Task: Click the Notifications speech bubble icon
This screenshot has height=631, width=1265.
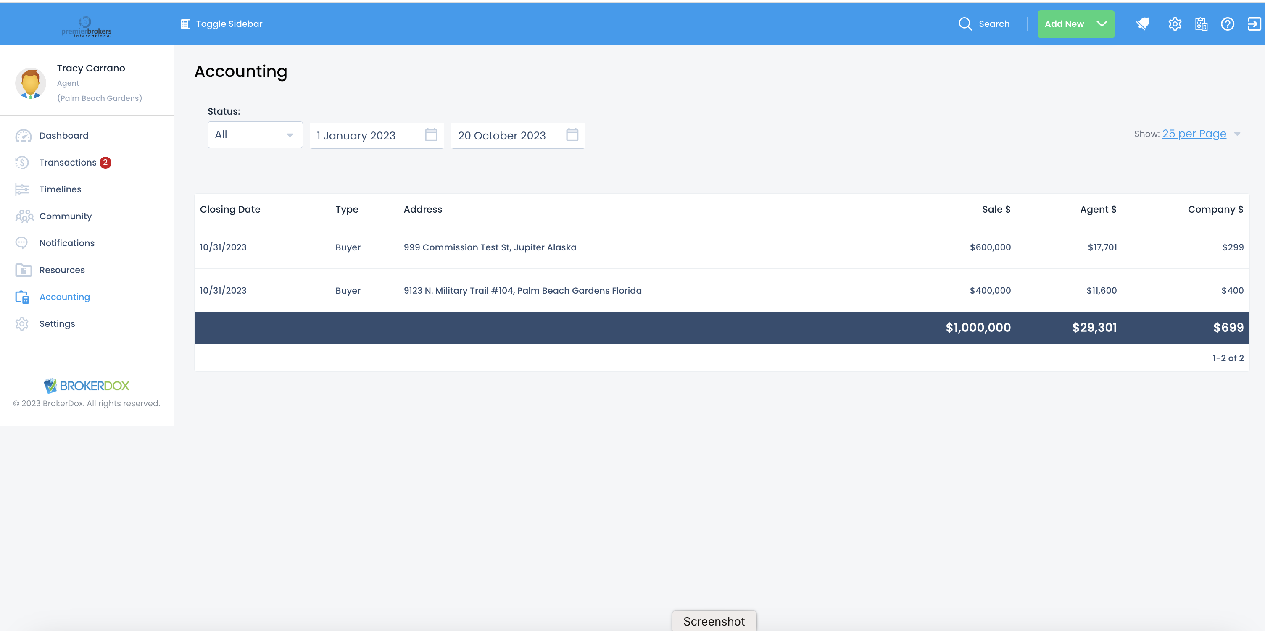Action: coord(21,243)
